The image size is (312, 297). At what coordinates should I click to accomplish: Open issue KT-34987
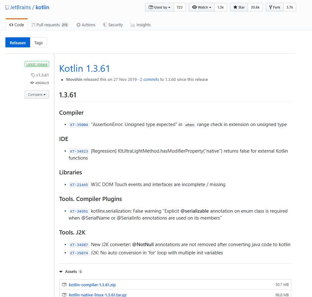pyautogui.click(x=79, y=245)
